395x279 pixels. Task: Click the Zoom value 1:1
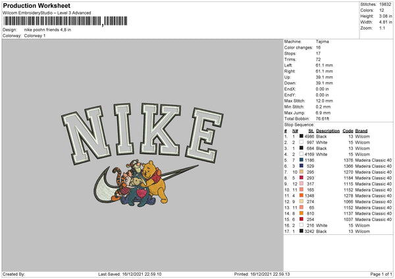(x=382, y=28)
